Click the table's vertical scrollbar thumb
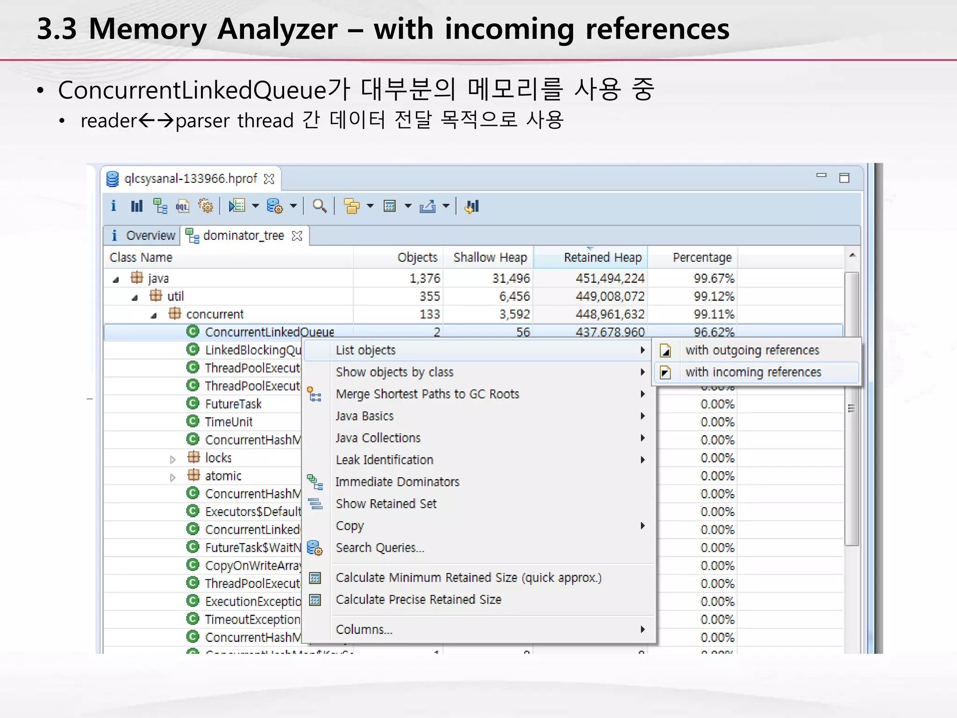Image resolution: width=957 pixels, height=718 pixels. click(x=852, y=409)
